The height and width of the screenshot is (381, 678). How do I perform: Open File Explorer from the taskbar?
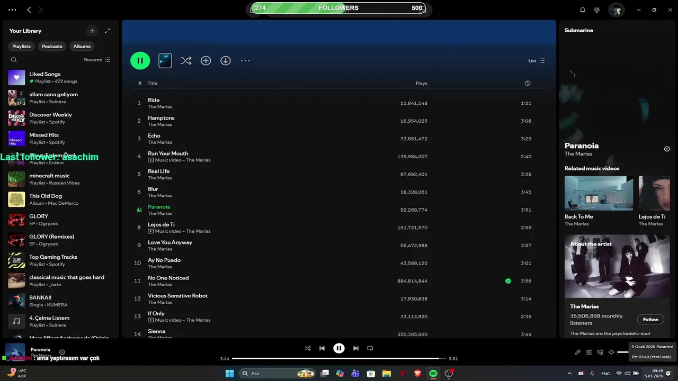coord(387,374)
